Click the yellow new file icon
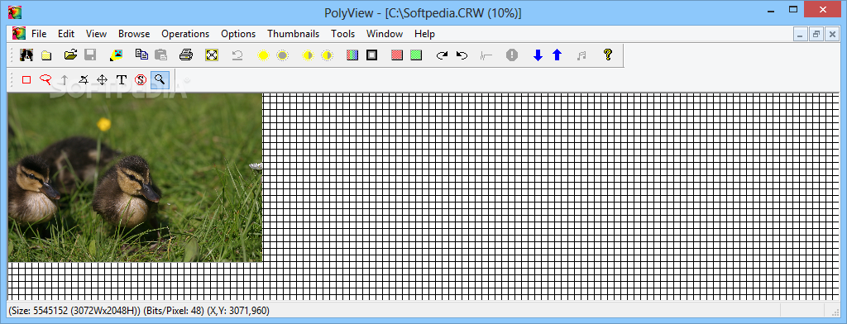The width and height of the screenshot is (847, 324). [46, 55]
